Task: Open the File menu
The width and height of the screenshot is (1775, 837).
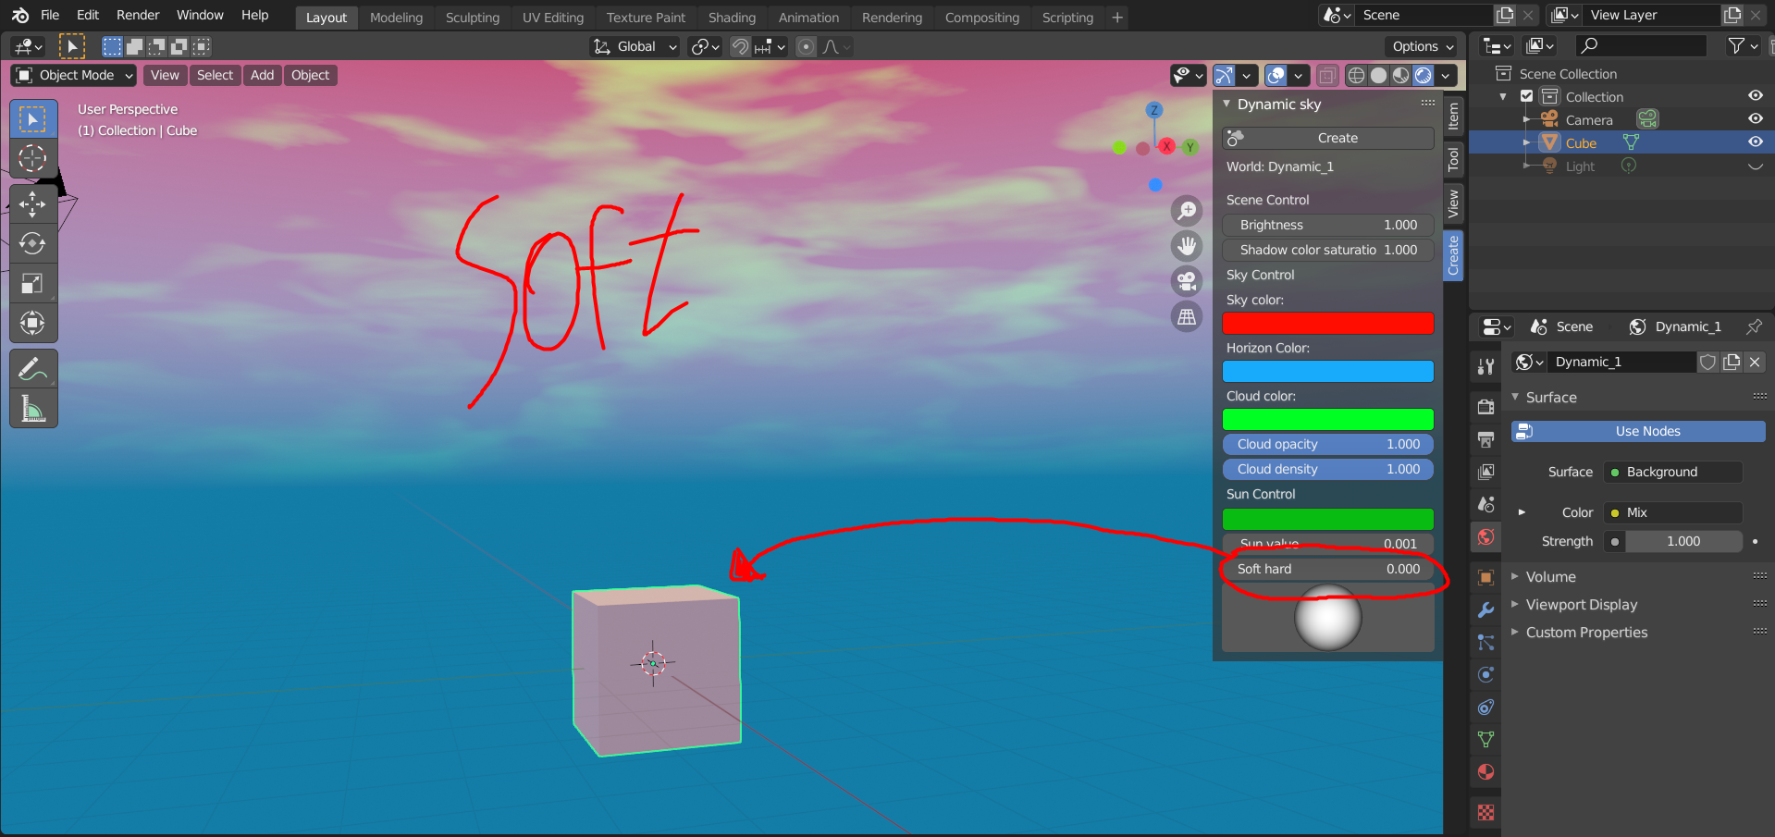Action: tap(50, 15)
